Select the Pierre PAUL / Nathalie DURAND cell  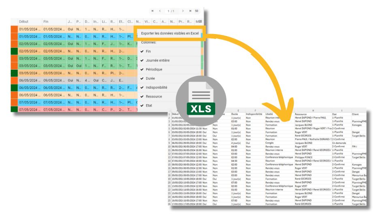coord(313,139)
